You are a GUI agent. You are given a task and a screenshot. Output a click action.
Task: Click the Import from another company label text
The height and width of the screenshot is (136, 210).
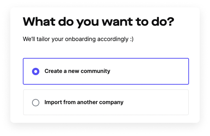pos(84,102)
